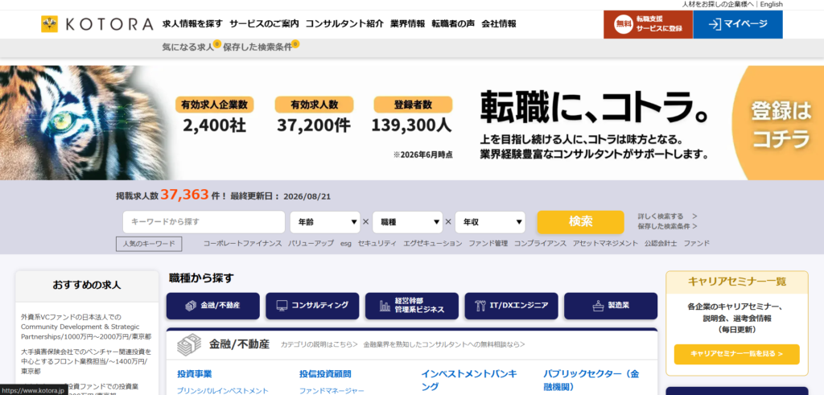
Task: Click キャリアセミナー一覧 panel heading
Action: pos(737,282)
